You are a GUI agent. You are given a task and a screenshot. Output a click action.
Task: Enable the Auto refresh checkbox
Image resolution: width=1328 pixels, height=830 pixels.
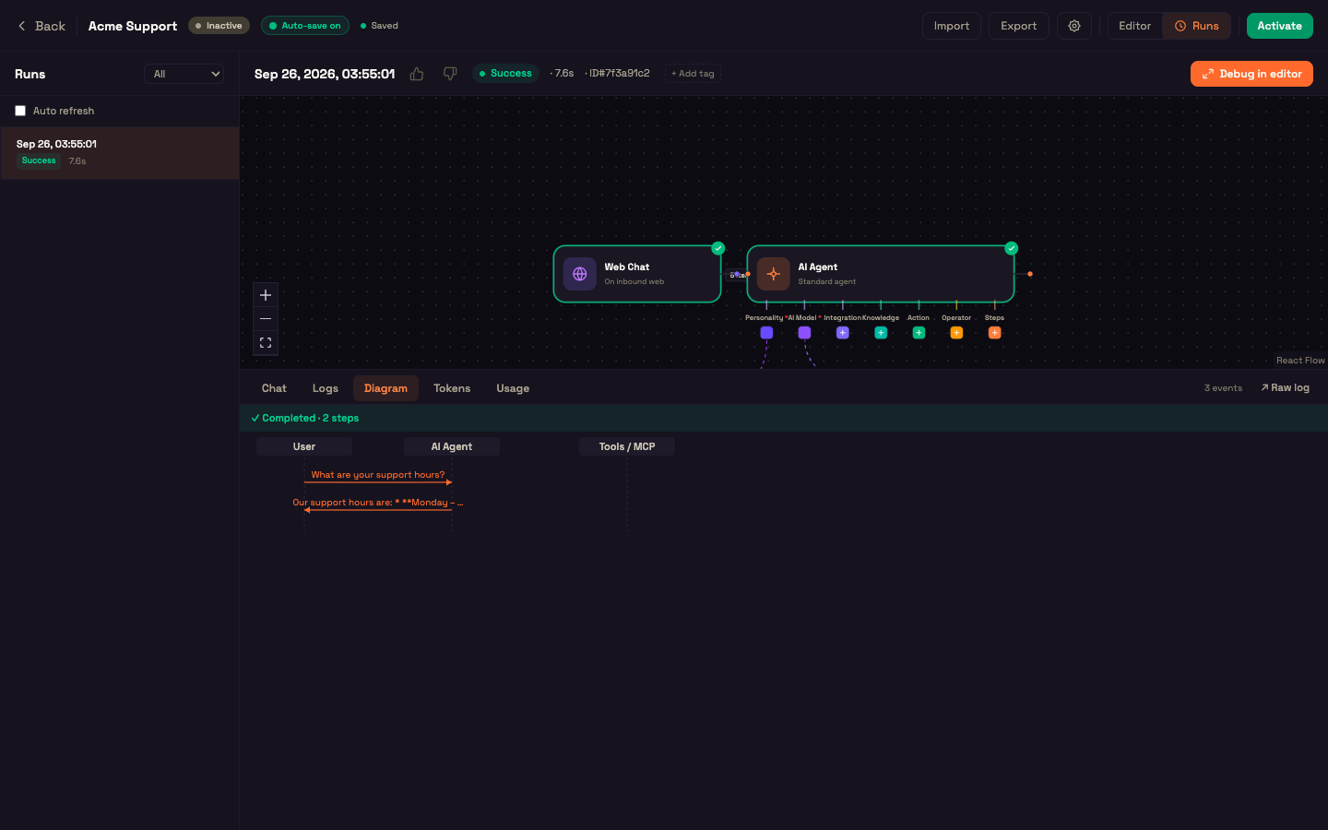point(20,111)
